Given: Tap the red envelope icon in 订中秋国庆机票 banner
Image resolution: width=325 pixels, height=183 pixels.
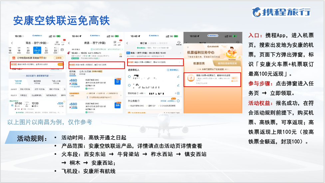Looking at the screenshot, I should pyautogui.click(x=14, y=58).
